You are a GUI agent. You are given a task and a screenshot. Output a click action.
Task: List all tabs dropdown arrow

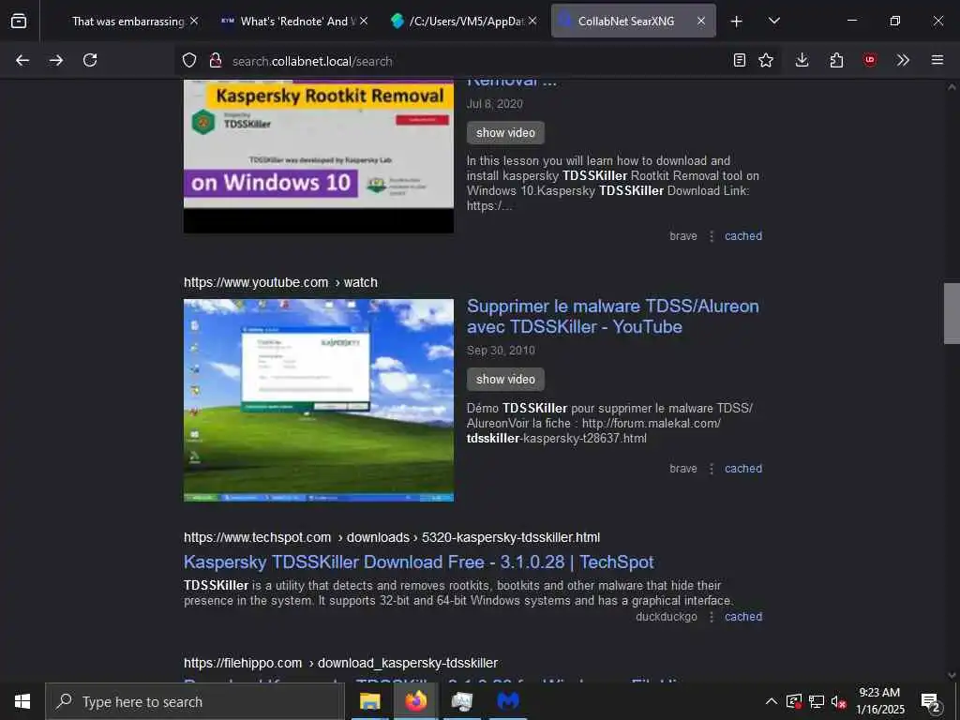tap(773, 21)
